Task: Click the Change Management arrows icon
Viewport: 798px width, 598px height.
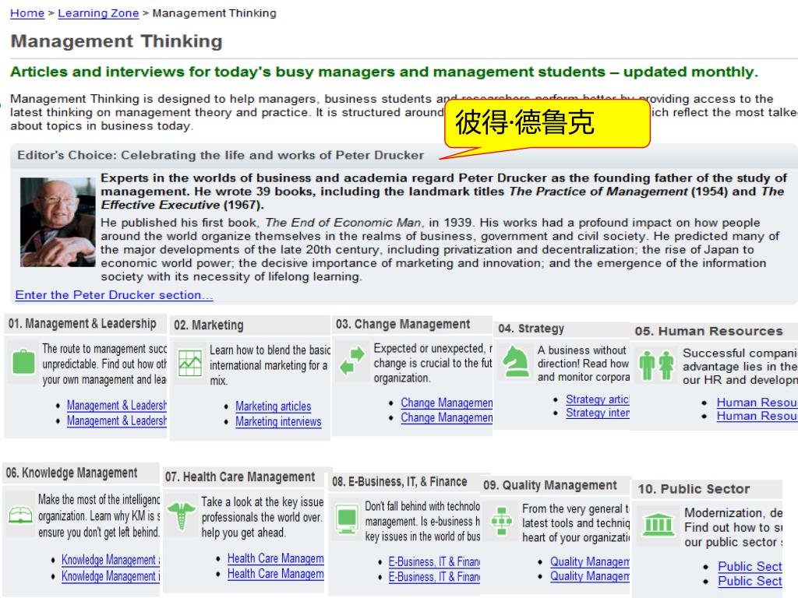Action: point(352,361)
